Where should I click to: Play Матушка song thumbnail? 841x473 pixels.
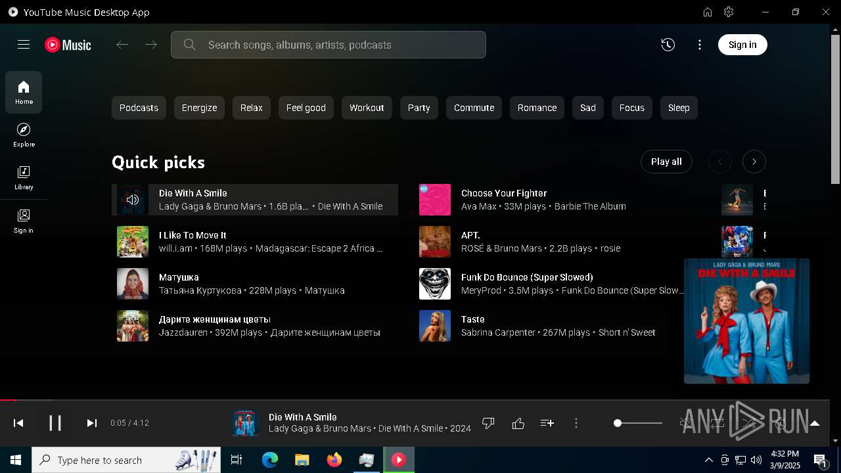click(x=133, y=284)
